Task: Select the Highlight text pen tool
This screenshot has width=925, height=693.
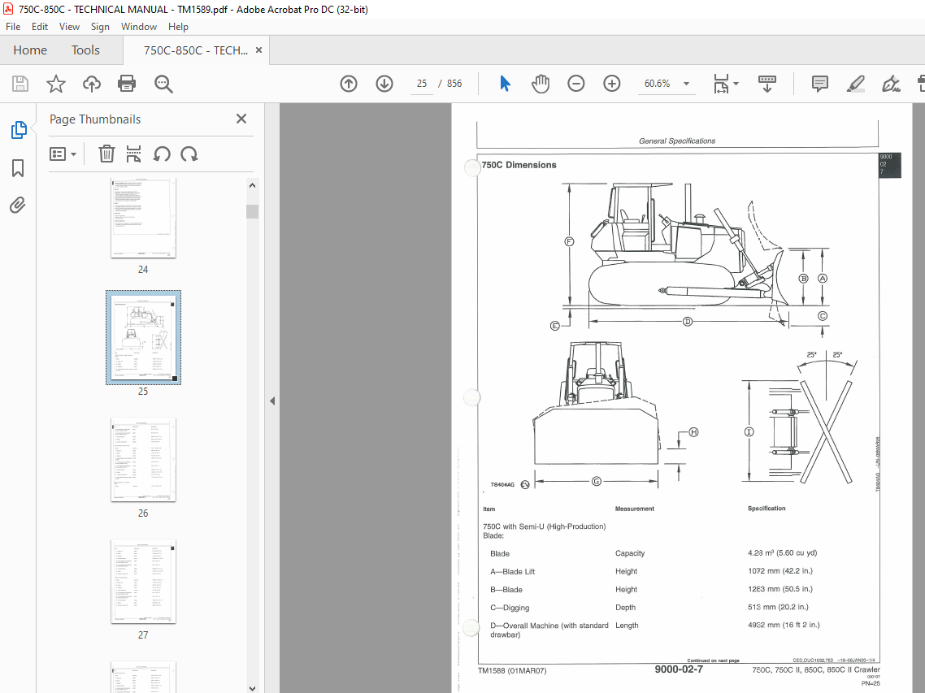Action: [855, 84]
